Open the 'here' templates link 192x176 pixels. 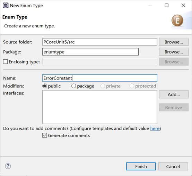(155, 128)
